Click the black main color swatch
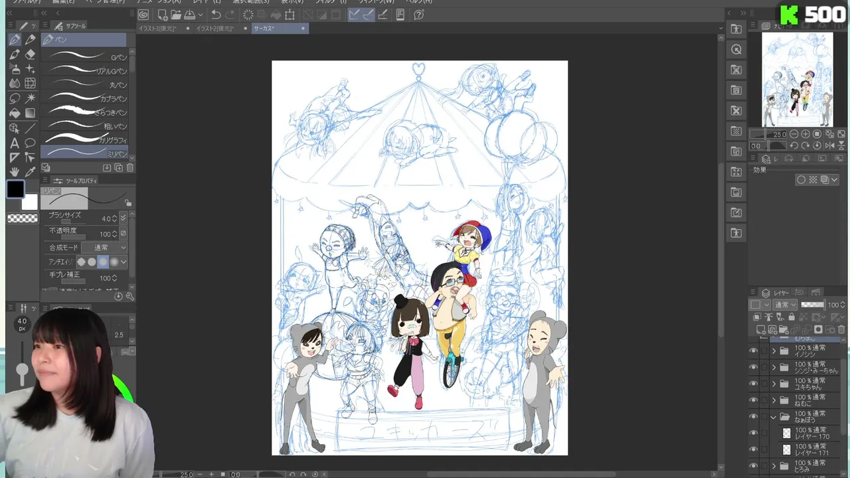This screenshot has height=478, width=850. pos(16,190)
